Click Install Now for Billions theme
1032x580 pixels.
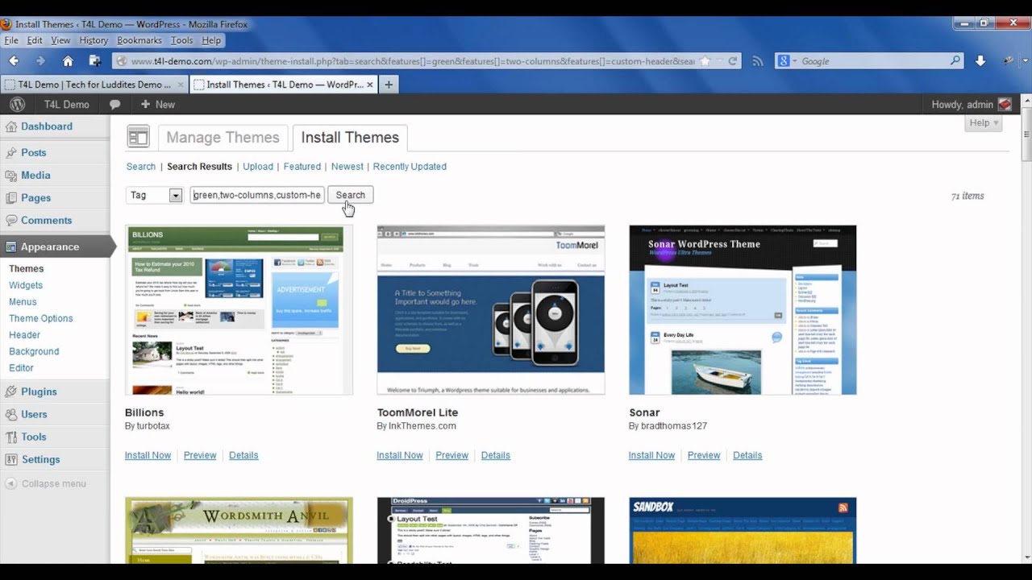coord(148,455)
